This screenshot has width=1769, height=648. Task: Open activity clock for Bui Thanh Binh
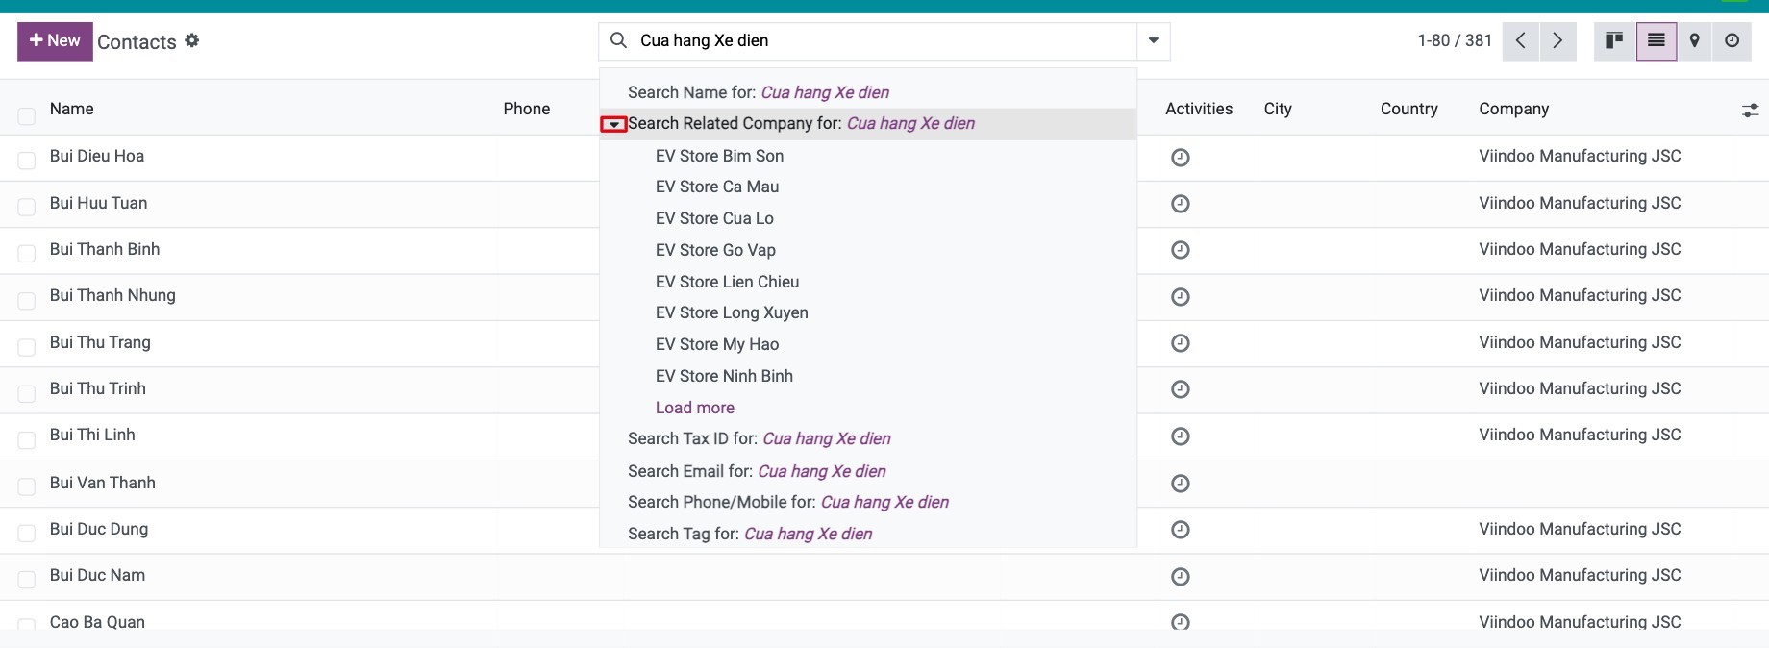click(1181, 250)
